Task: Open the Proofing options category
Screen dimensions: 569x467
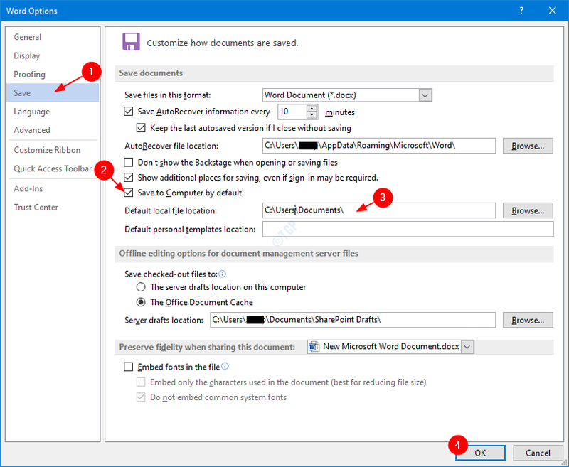Action: (x=53, y=75)
